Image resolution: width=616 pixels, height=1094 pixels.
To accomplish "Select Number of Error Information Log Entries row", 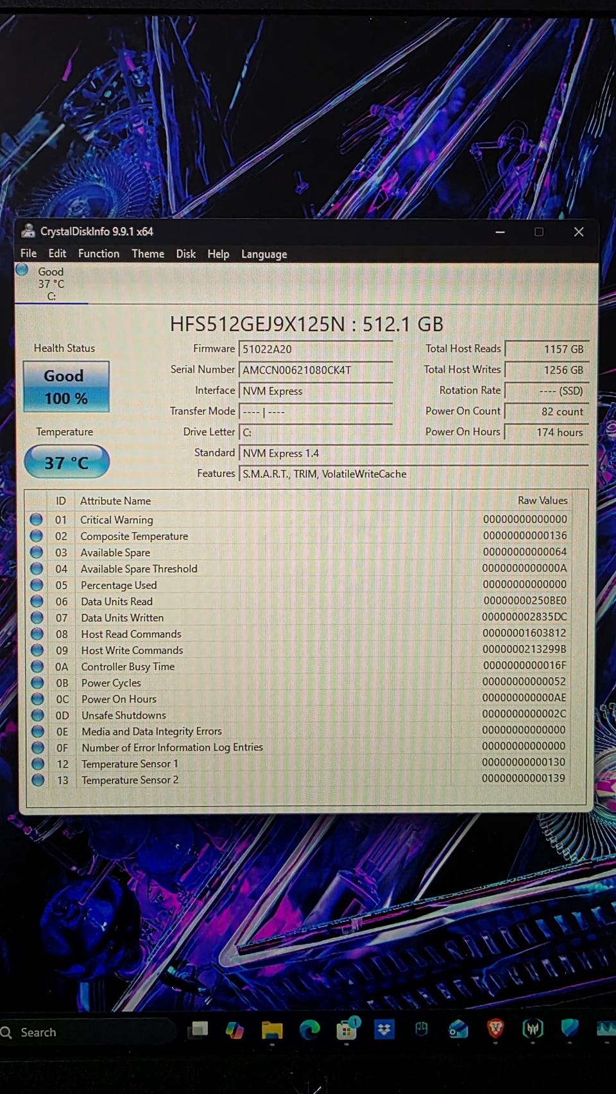I will (298, 747).
